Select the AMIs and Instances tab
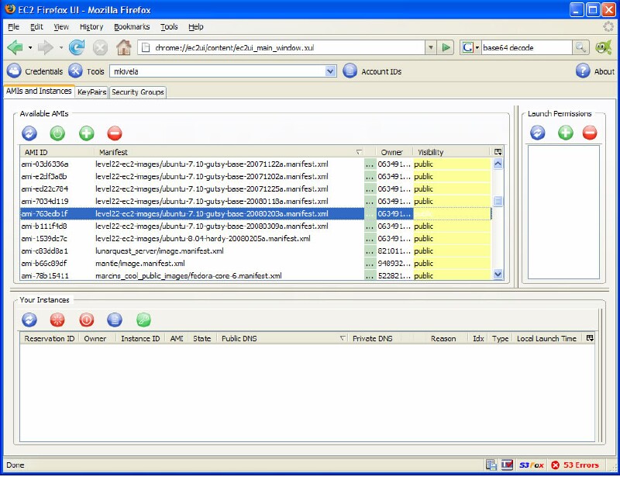The height and width of the screenshot is (477, 620). click(39, 91)
